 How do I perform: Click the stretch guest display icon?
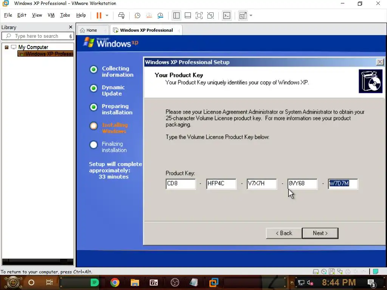coord(243,15)
